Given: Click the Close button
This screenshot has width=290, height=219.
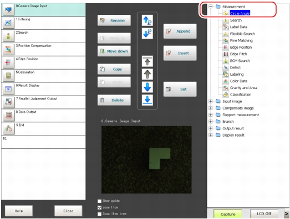Looking at the screenshot, I should (68, 211).
